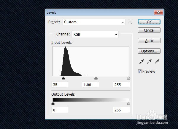Viewport: 178px width, 129px height.
Task: Click the histogram display area
Action: coord(91,61)
